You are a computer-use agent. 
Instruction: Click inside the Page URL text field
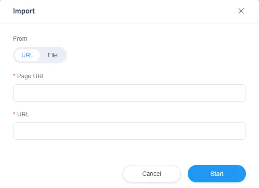(x=129, y=93)
